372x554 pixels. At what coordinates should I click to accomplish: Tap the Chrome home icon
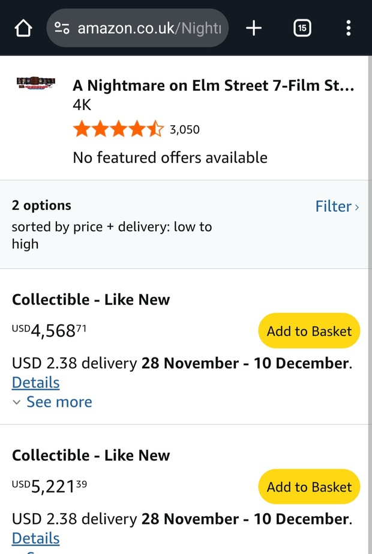[23, 28]
